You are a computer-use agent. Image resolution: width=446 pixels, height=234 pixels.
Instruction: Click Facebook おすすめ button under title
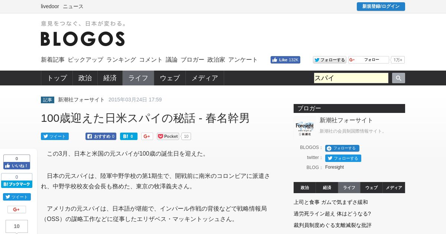pyautogui.click(x=101, y=136)
